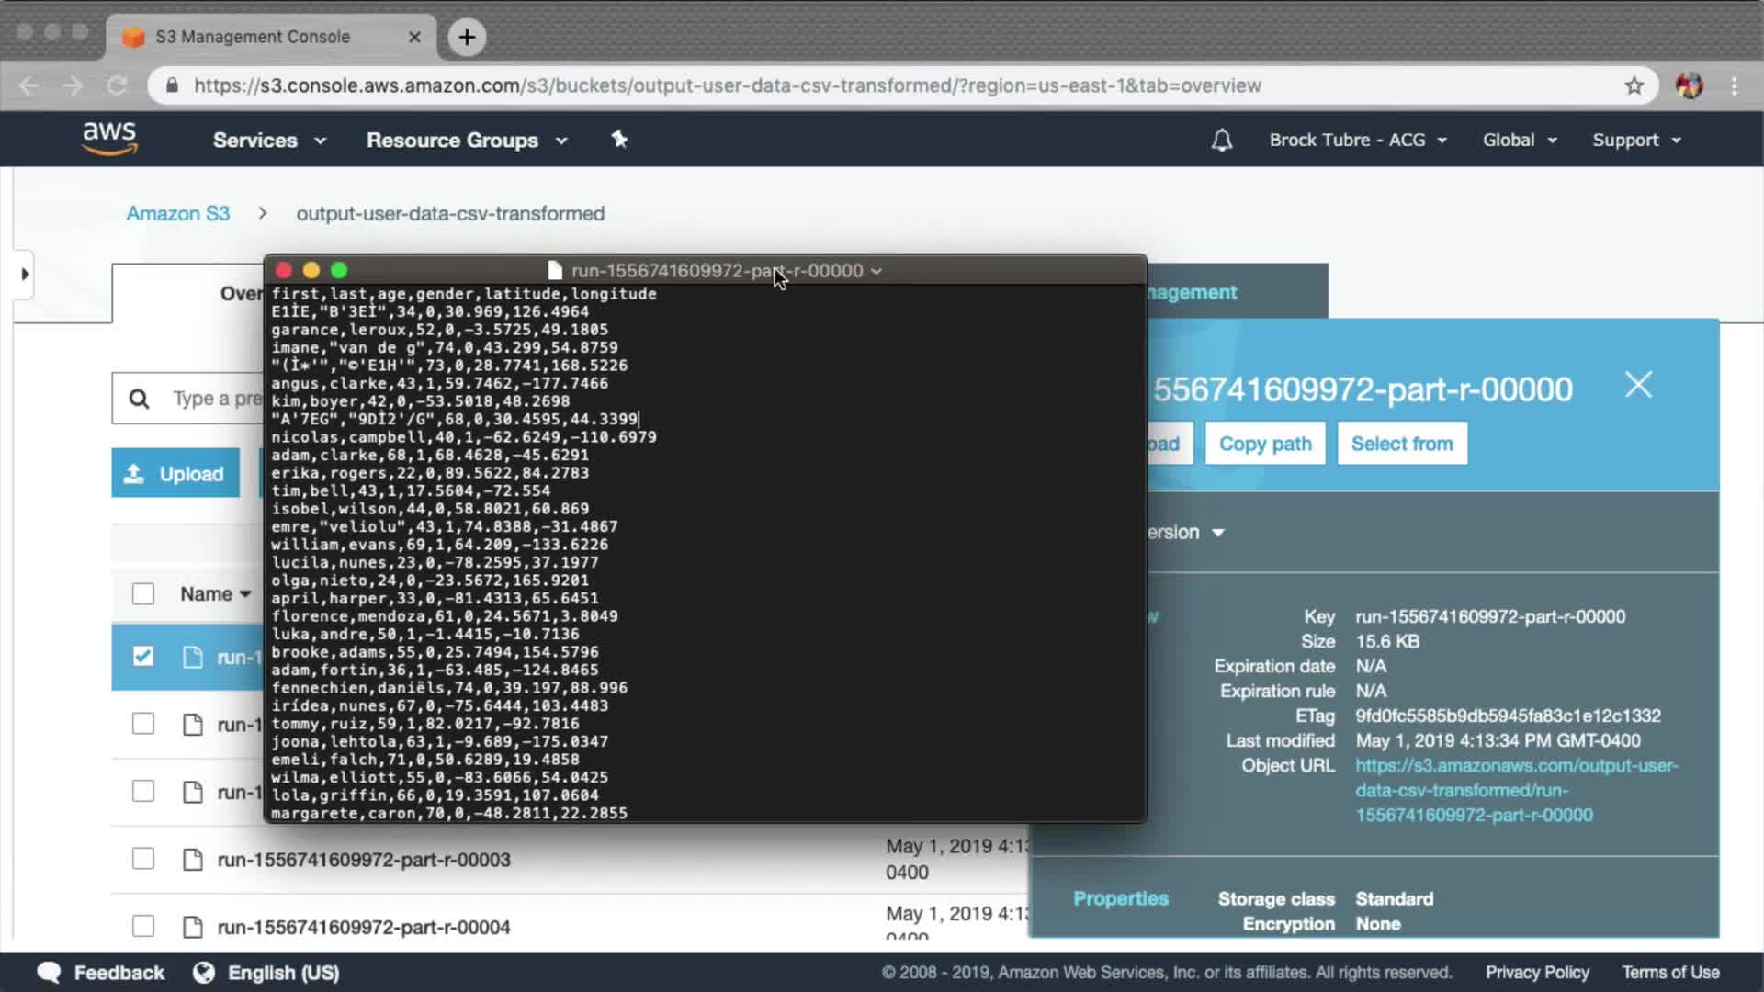1764x992 pixels.
Task: Click the Copy path button
Action: (1264, 444)
